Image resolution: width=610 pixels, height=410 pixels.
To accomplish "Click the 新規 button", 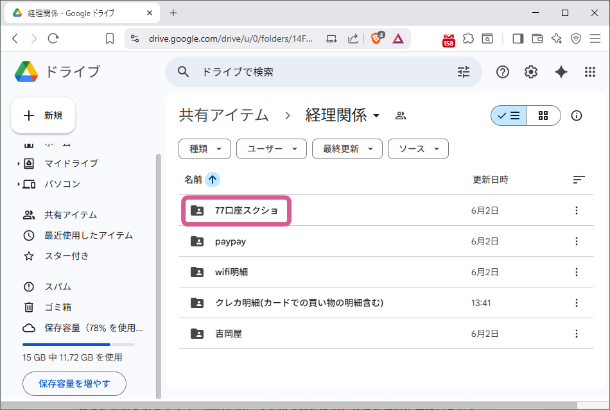I will coord(42,115).
